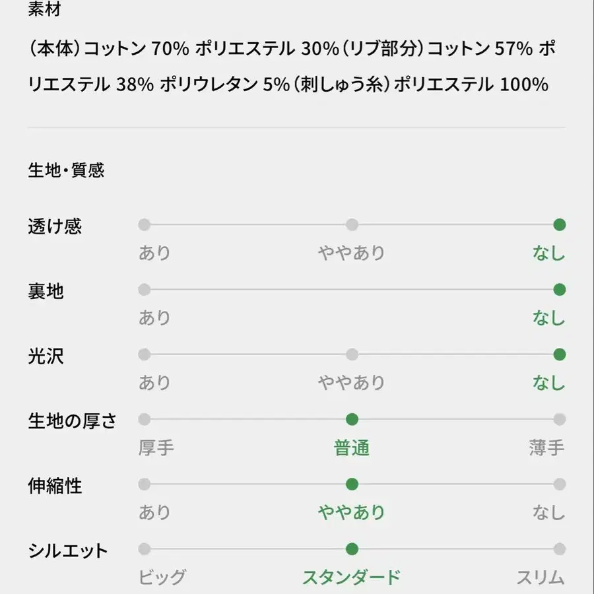Select the あり dot for 裏地
The width and height of the screenshot is (594, 594).
coord(145,290)
